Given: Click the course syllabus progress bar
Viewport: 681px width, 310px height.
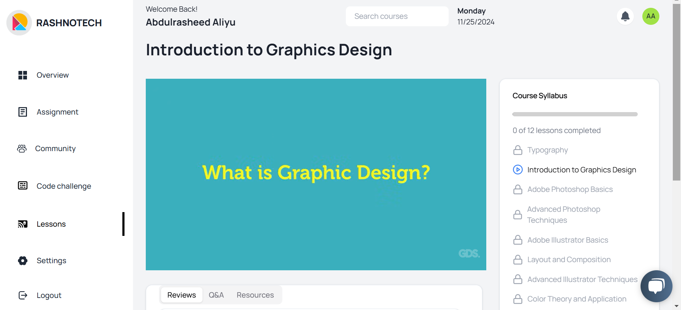Looking at the screenshot, I should point(575,114).
